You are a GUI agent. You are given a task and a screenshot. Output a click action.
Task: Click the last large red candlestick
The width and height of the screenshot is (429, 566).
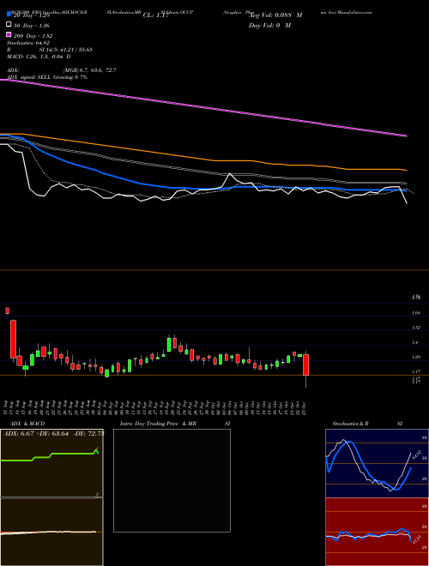[x=305, y=364]
